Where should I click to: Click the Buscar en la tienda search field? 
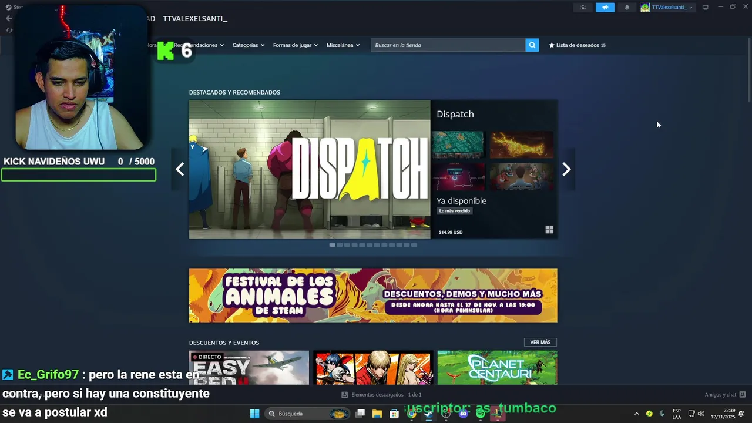pyautogui.click(x=448, y=45)
